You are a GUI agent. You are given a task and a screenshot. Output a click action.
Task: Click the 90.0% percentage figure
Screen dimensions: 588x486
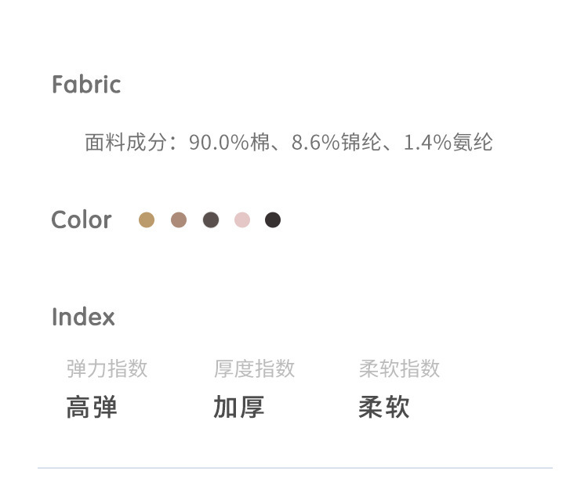pos(220,143)
